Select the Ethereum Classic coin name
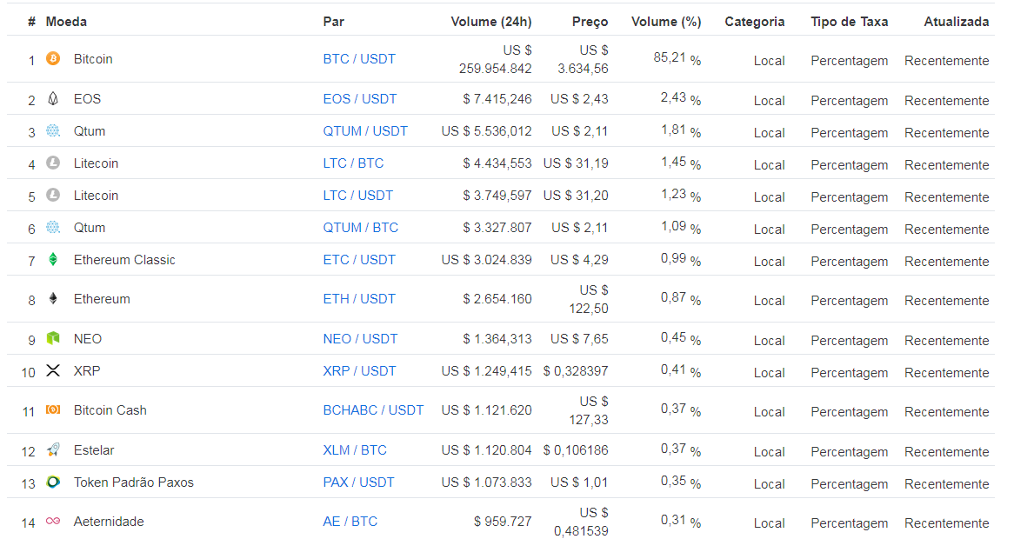 click(124, 260)
